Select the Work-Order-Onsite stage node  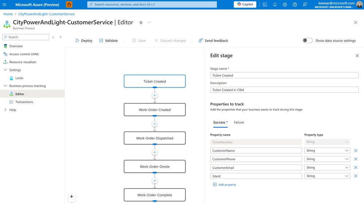pyautogui.click(x=154, y=167)
